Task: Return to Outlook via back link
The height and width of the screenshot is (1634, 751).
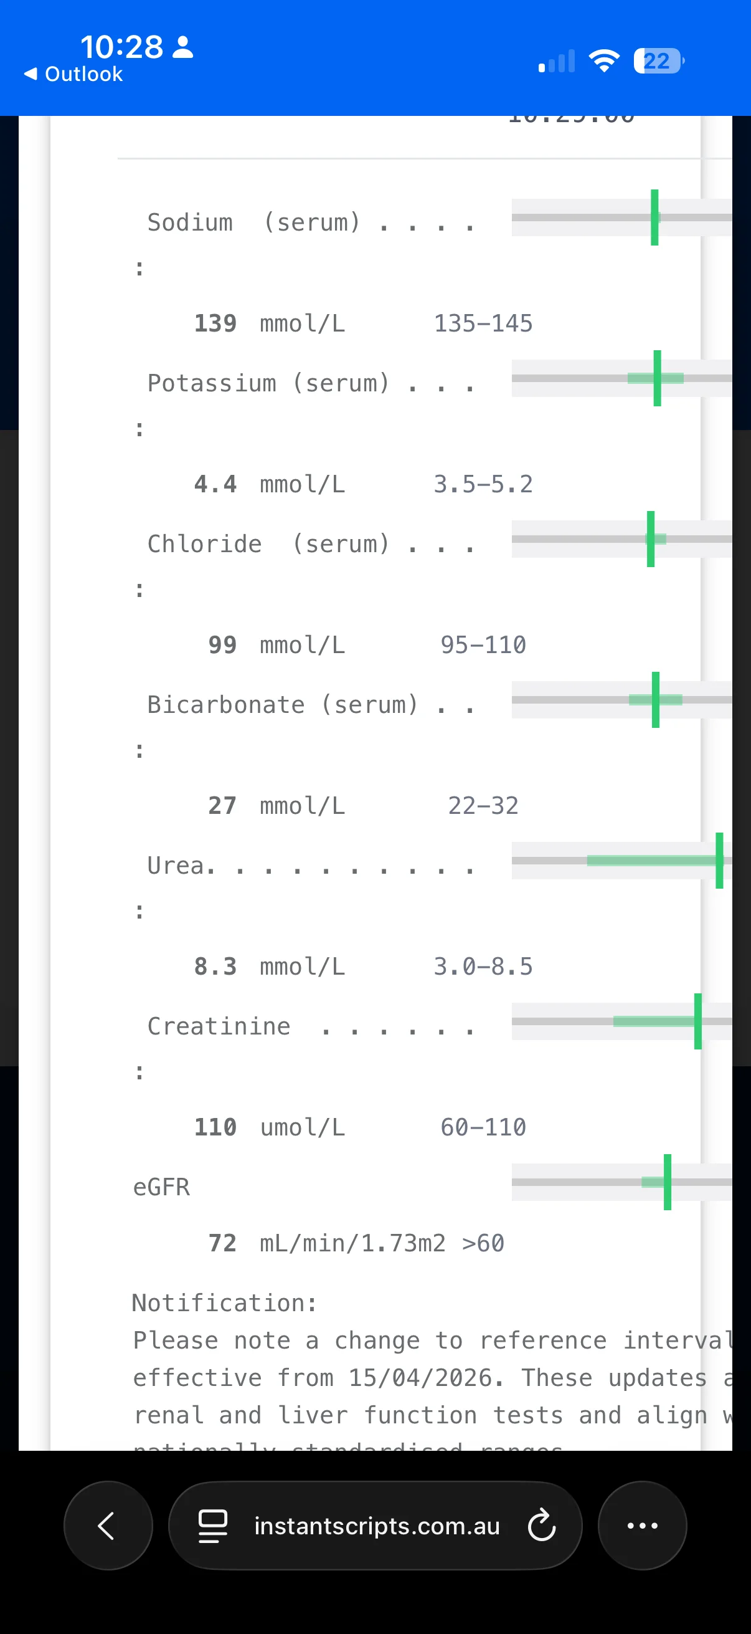Action: (x=73, y=74)
